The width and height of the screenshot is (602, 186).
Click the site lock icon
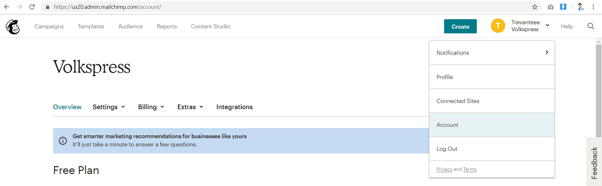point(47,7)
